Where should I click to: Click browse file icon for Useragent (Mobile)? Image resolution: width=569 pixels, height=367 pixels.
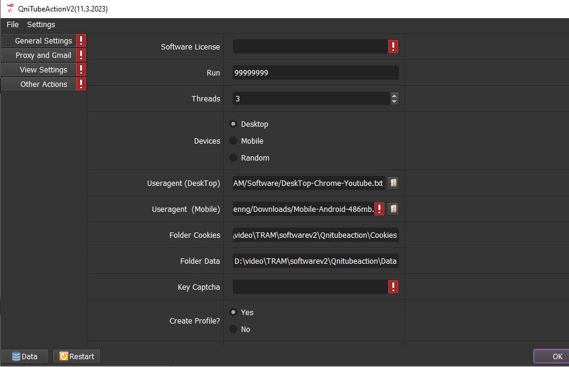pos(393,209)
